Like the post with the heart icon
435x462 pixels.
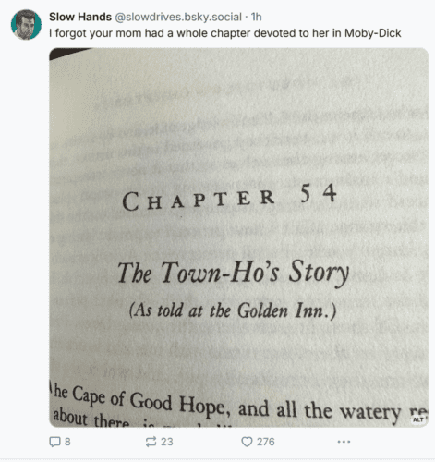click(x=247, y=442)
